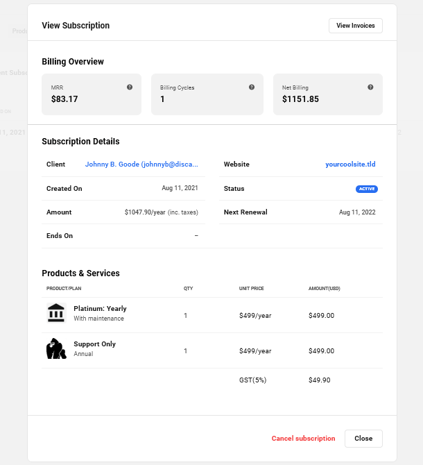Click the Products & Services heading
The height and width of the screenshot is (465, 423).
tap(80, 273)
